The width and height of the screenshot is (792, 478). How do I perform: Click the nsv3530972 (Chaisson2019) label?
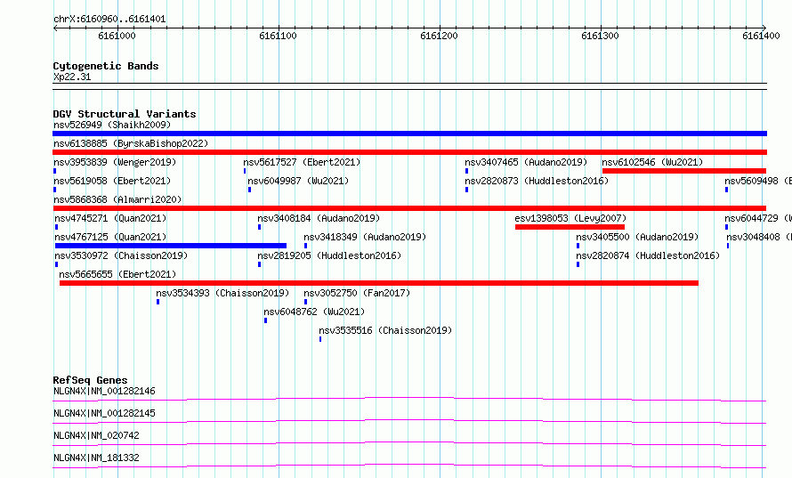tap(121, 255)
